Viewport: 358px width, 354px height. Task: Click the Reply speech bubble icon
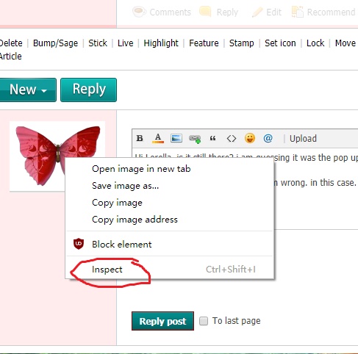[x=205, y=12]
